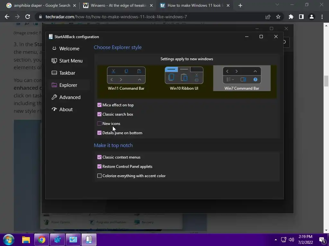Image resolution: width=329 pixels, height=246 pixels.
Task: Click the About gauge icon
Action: coord(54,109)
